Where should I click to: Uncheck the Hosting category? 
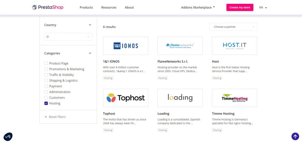click(x=46, y=103)
